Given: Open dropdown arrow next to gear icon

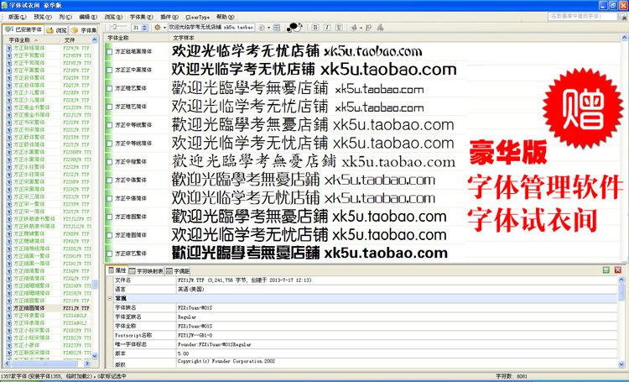Looking at the screenshot, I should (164, 28).
